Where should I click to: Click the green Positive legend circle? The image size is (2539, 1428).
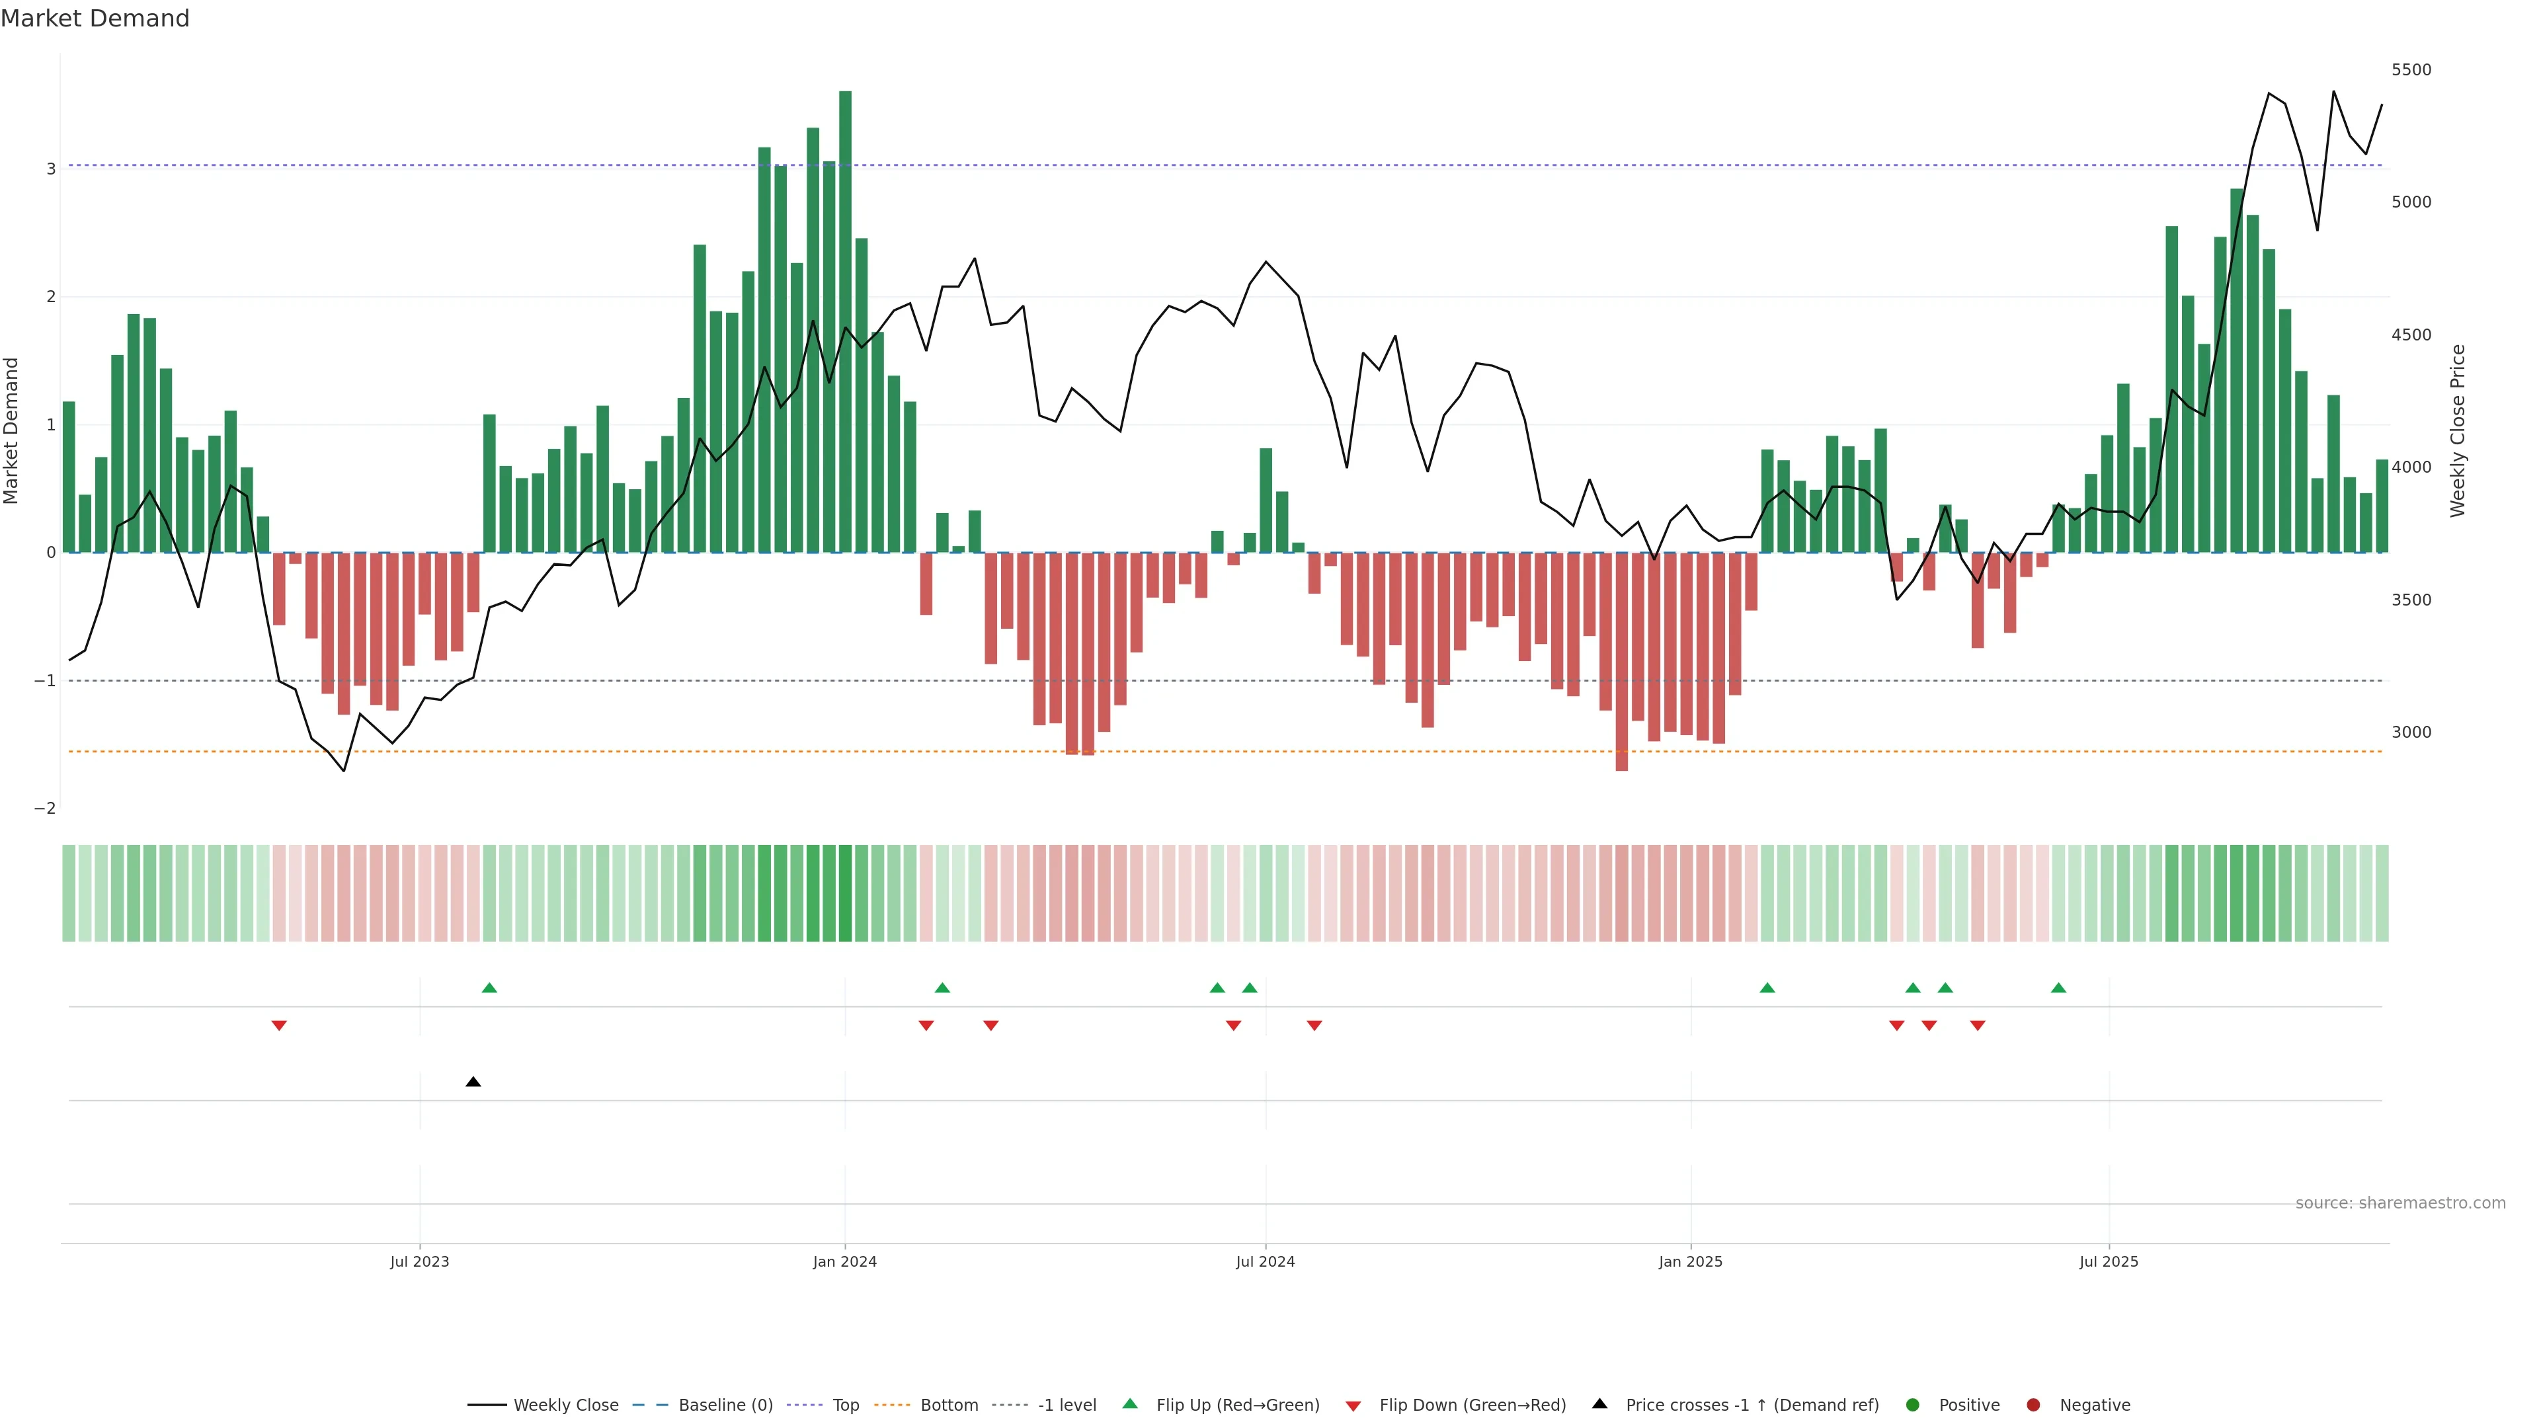coord(1913,1404)
